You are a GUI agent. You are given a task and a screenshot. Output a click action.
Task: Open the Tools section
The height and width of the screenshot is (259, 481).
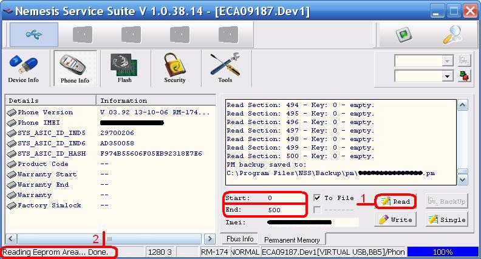(x=225, y=69)
